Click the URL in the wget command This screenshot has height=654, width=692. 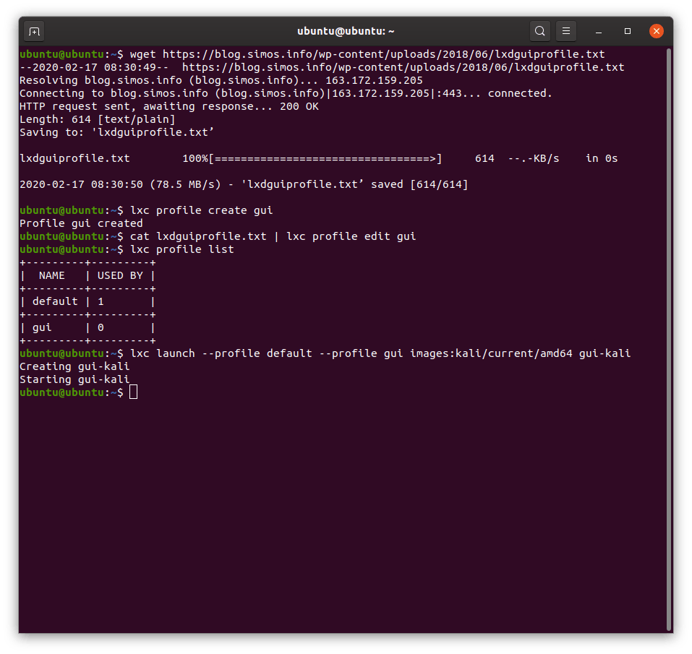coord(383,54)
